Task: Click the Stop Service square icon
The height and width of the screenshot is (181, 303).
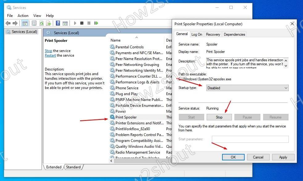Action: click(x=82, y=23)
